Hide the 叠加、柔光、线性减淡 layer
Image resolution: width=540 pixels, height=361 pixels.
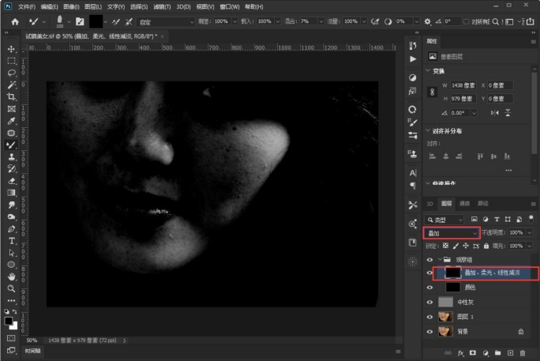point(429,273)
